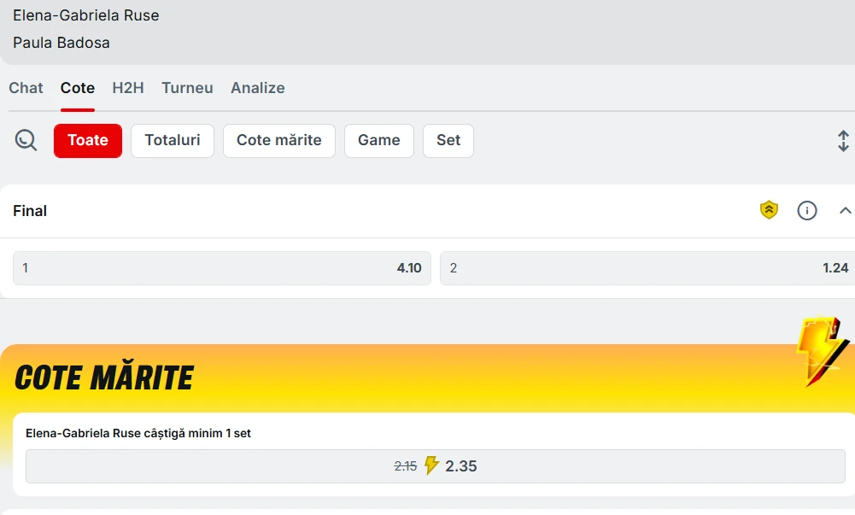Screen dimensions: 855x515
Task: Select the Toate filter
Action: click(88, 141)
